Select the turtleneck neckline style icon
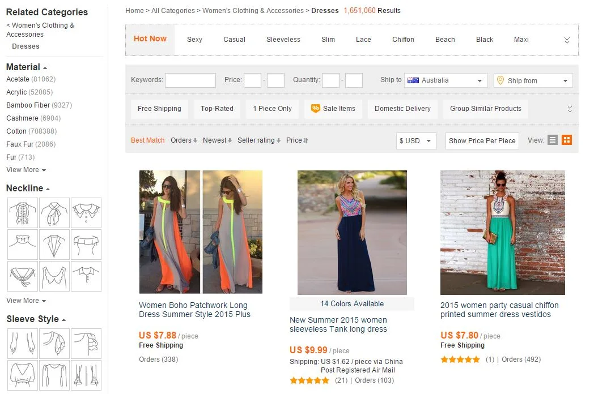594x394 pixels. pos(22,245)
